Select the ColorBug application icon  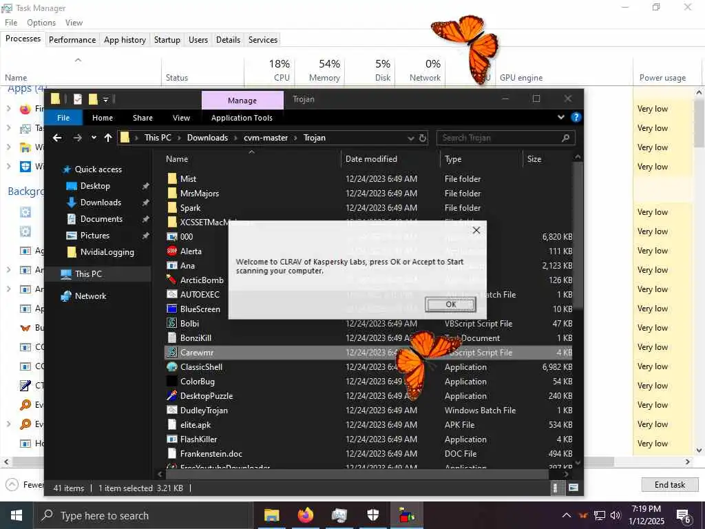[171, 382]
